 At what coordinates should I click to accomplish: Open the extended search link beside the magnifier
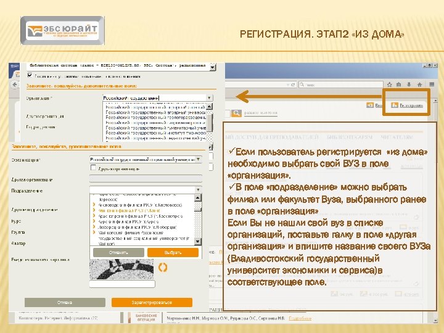pos(260,113)
